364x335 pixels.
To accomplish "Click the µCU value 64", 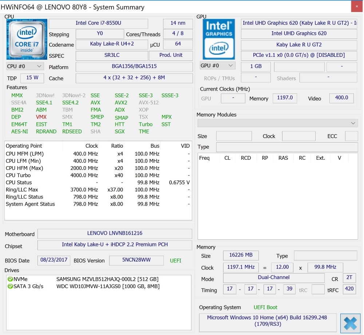I will (178, 44).
